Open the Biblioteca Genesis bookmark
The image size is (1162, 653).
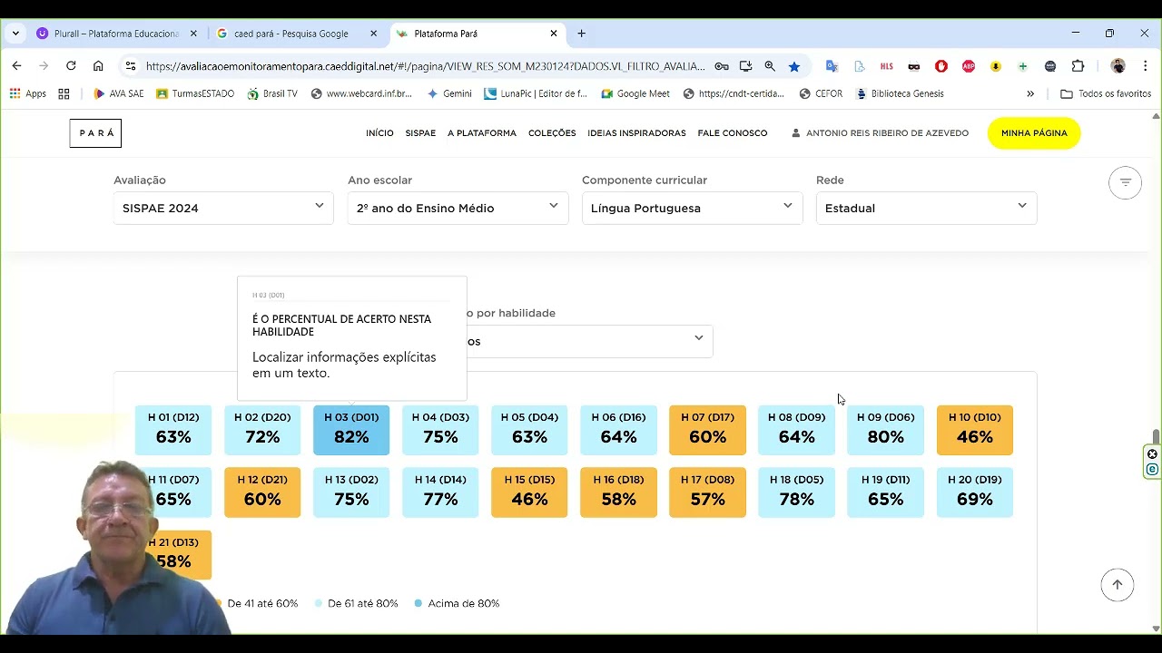coord(900,93)
